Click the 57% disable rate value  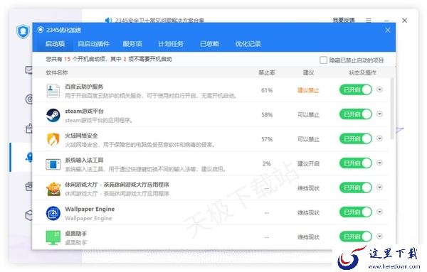point(267,139)
